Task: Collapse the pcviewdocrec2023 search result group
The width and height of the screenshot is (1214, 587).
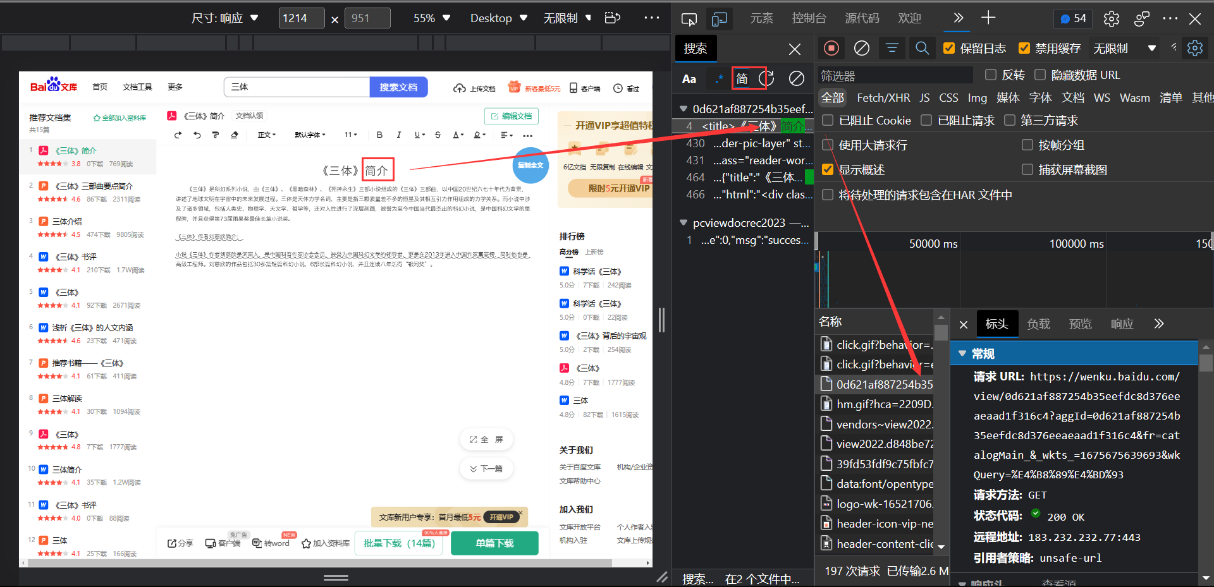Action: click(684, 222)
